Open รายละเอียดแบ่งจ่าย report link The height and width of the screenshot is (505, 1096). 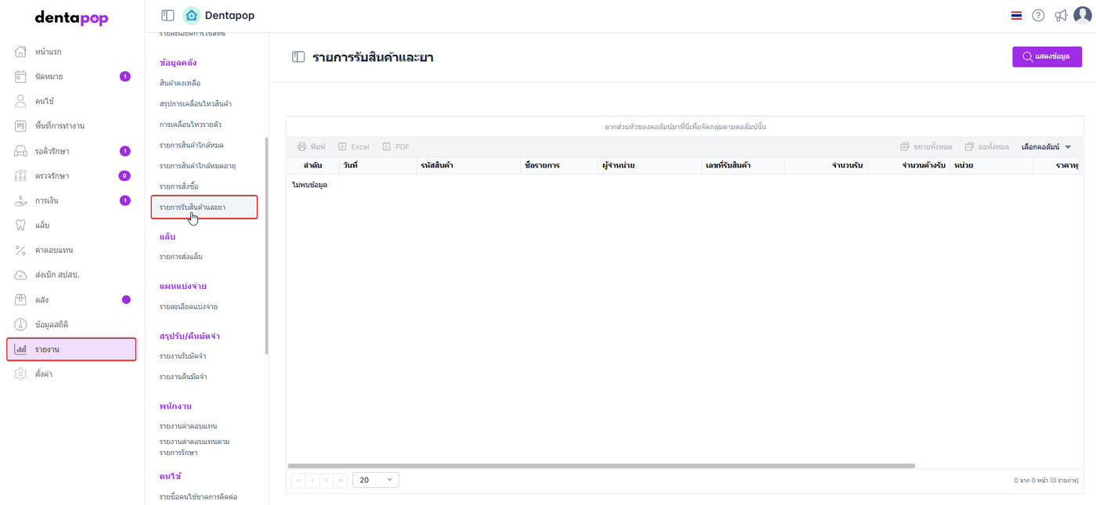[x=188, y=306]
